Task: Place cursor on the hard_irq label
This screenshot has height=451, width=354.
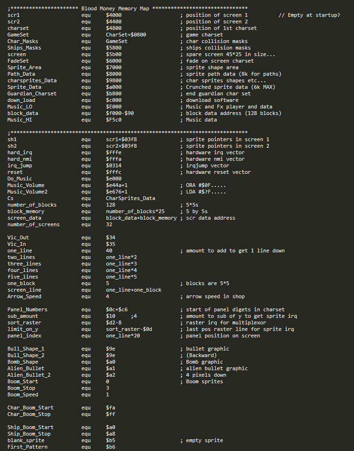Action: coord(20,152)
